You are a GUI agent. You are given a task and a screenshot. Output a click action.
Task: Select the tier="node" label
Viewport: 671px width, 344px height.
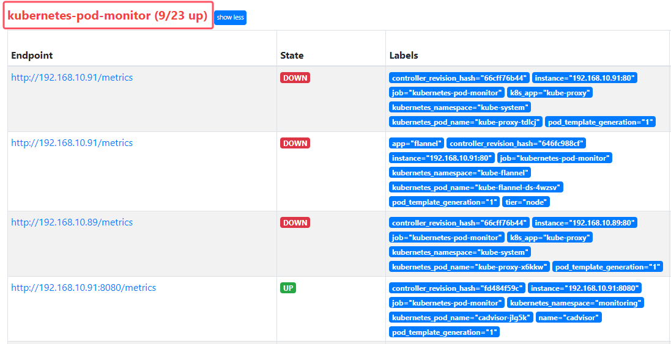526,202
